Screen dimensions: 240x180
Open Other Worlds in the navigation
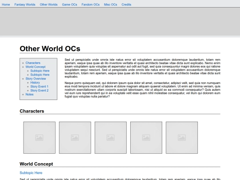coord(49,4)
